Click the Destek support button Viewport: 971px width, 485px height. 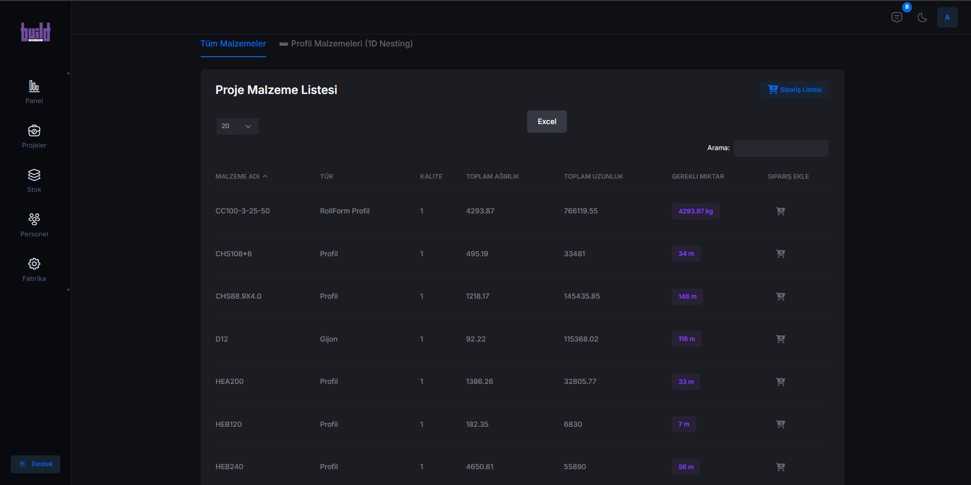[36, 464]
